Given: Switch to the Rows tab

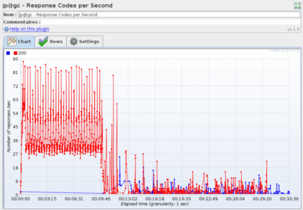Looking at the screenshot, I should coord(50,41).
